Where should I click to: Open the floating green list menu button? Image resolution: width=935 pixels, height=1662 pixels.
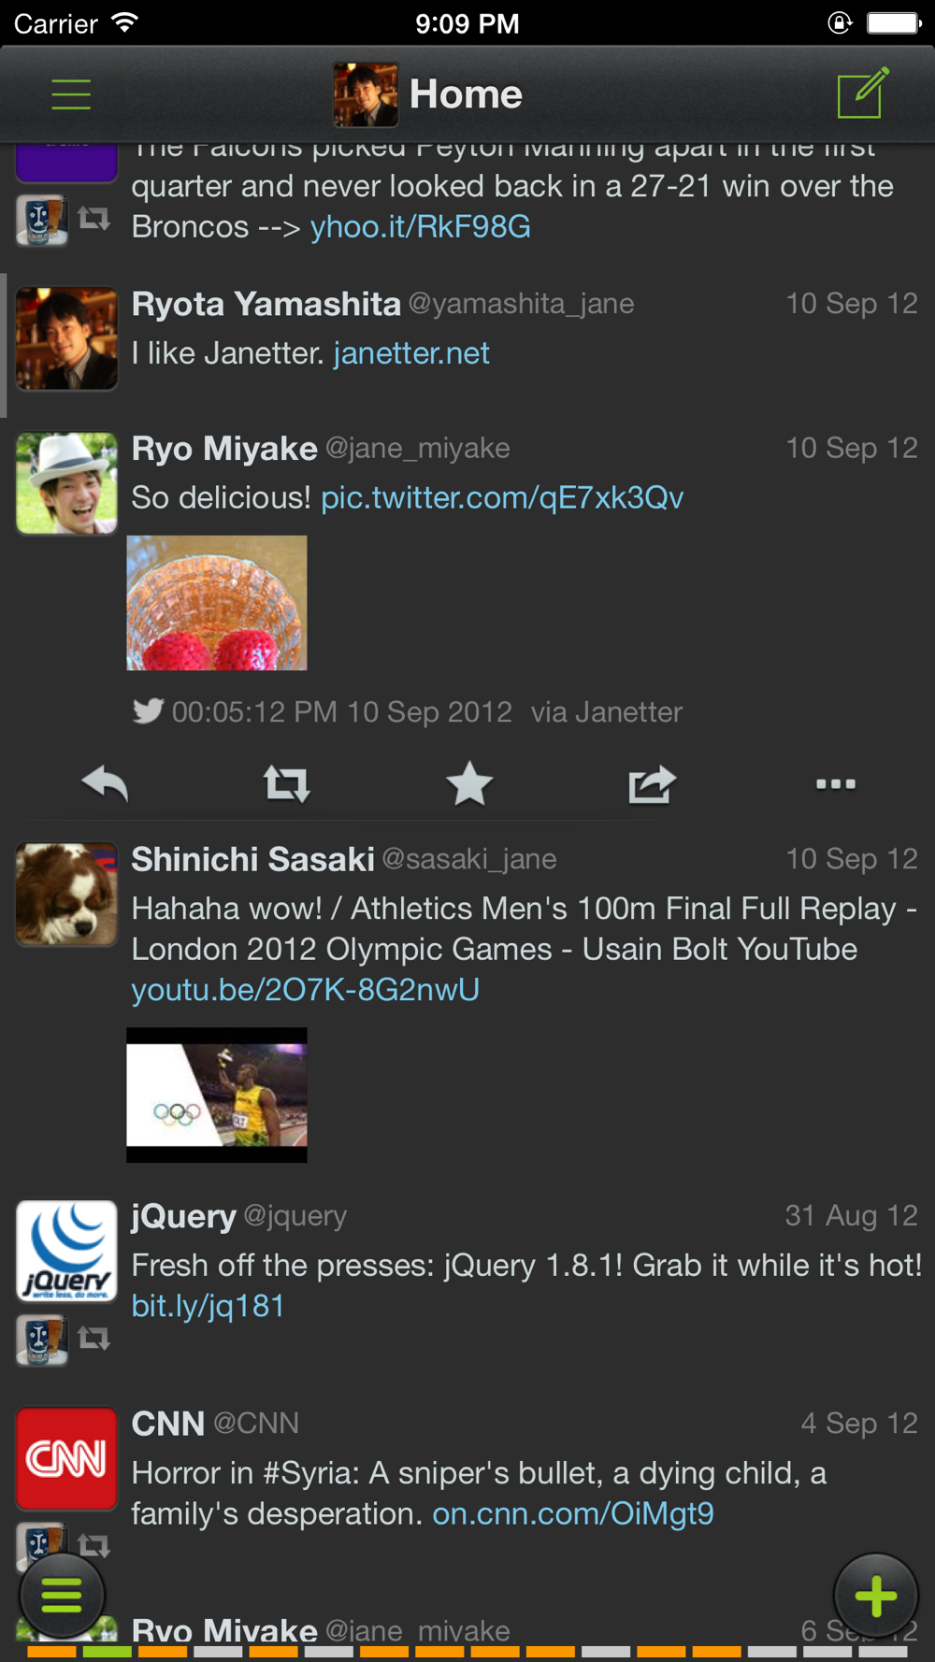62,1596
